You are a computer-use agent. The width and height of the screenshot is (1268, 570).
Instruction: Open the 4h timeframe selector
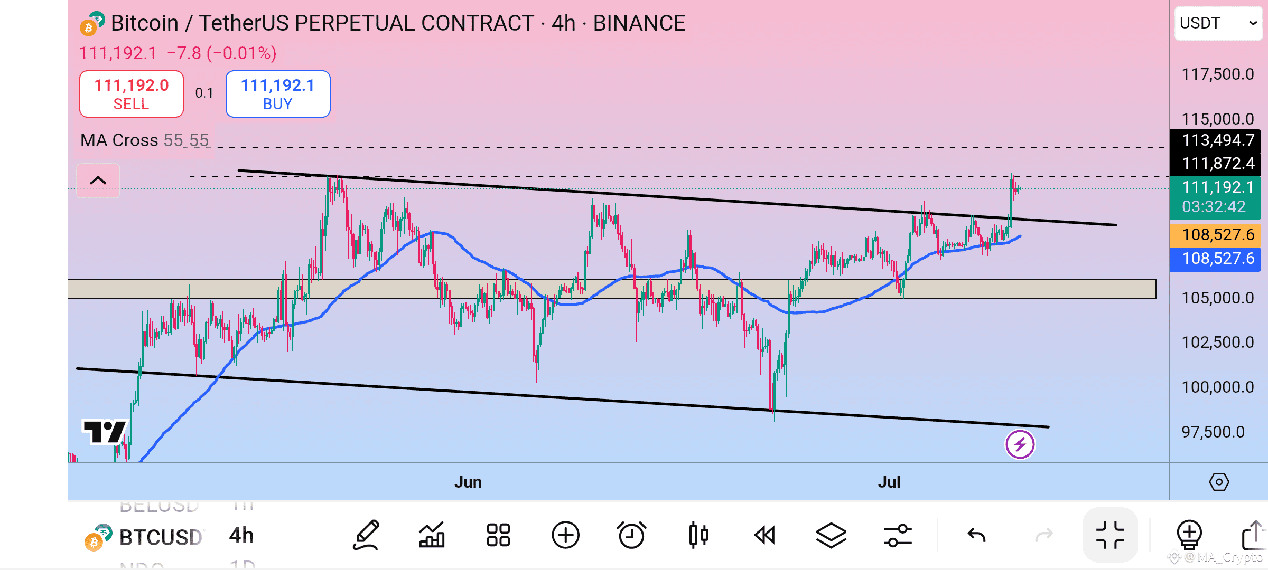241,536
